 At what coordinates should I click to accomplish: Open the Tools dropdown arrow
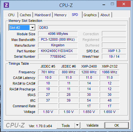[77, 125]
